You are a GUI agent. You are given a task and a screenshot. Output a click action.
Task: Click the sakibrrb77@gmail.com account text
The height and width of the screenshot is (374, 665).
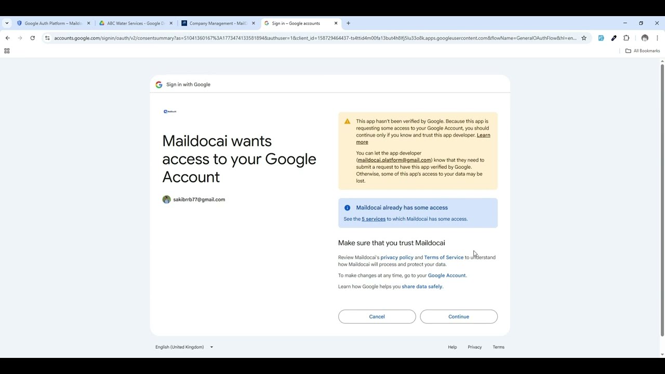[199, 199]
